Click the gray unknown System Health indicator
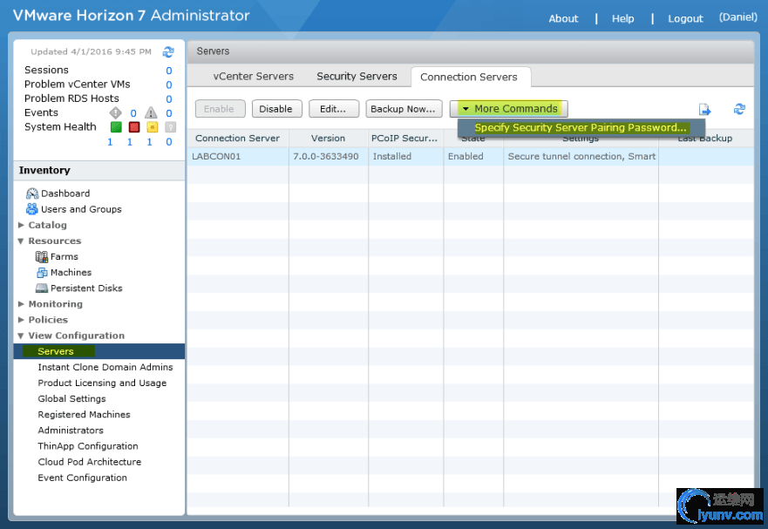The height and width of the screenshot is (529, 768). [170, 127]
